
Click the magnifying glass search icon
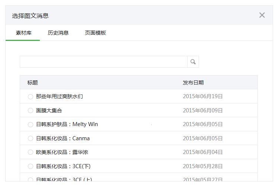click(x=193, y=62)
